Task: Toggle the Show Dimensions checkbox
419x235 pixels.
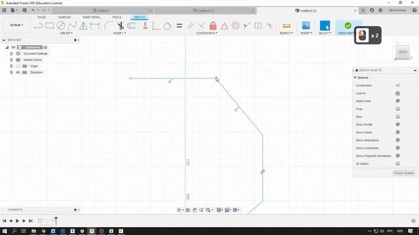Action: pyautogui.click(x=397, y=140)
